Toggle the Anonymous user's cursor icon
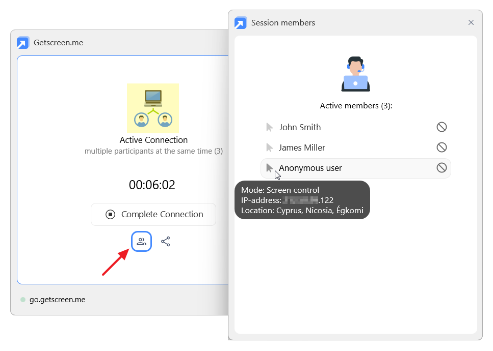This screenshot has height=351, width=493. (x=270, y=168)
